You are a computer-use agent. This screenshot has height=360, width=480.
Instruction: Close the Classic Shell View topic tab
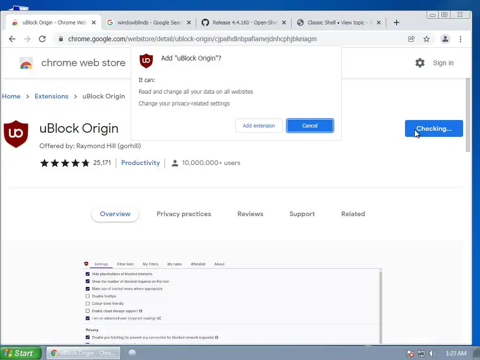(x=379, y=22)
